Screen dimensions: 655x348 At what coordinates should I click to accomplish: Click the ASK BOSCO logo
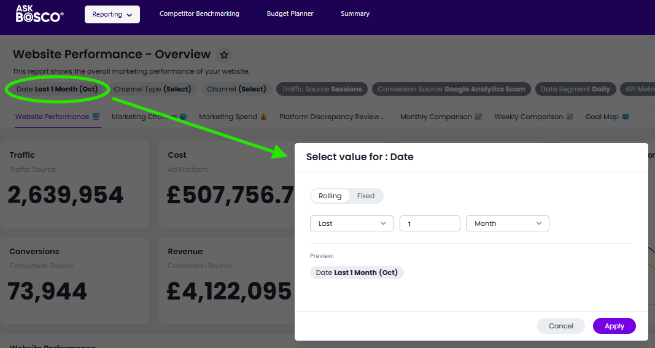[39, 14]
